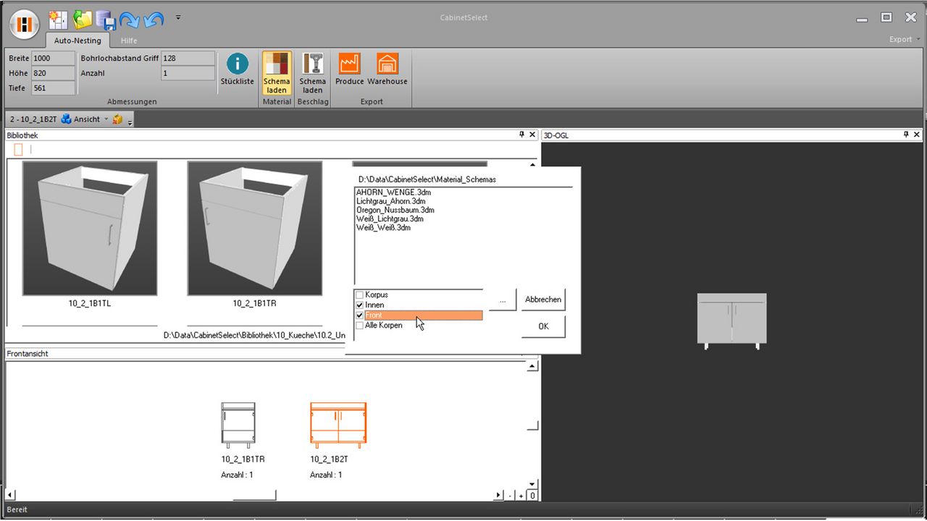Select the Auto-Nesting ribbon tab

[77, 41]
